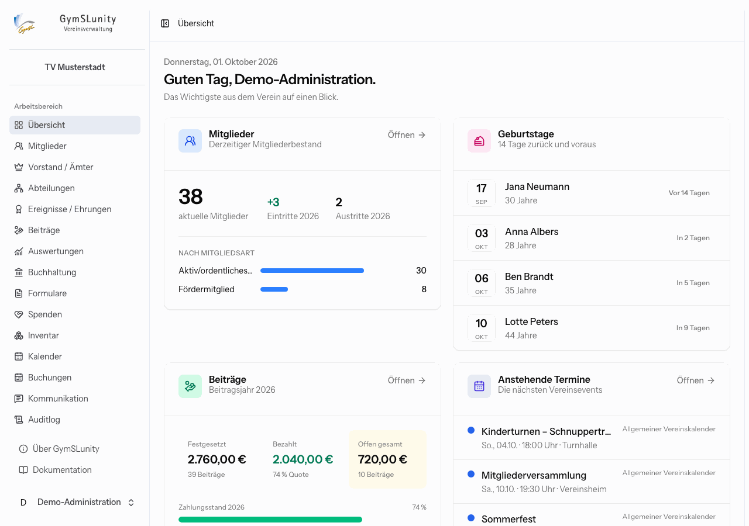Click the Beiträge hand-coins icon in sidebar

pos(19,230)
